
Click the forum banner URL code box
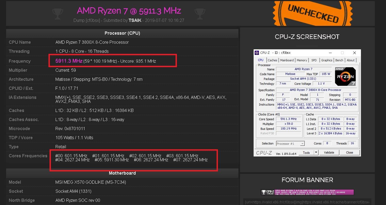click(x=307, y=202)
